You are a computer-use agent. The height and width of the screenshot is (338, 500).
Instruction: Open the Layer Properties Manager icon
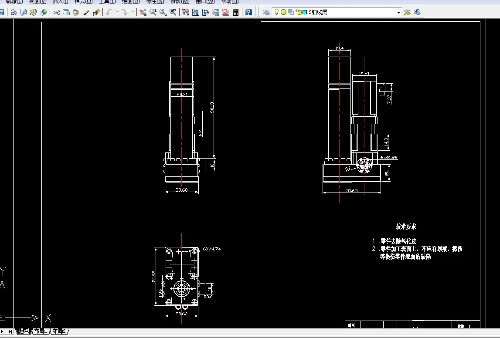click(x=266, y=12)
